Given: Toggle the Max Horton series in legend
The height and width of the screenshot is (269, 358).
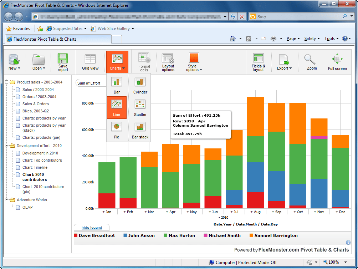Looking at the screenshot, I should [x=179, y=235].
